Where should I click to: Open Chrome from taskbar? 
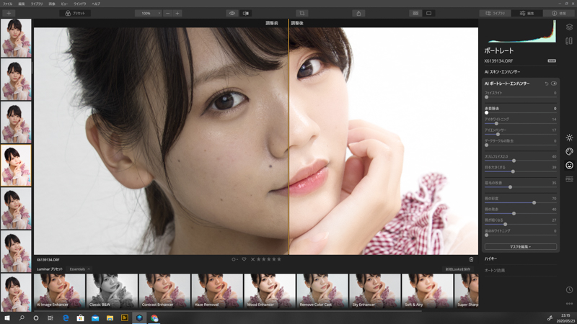click(x=154, y=318)
